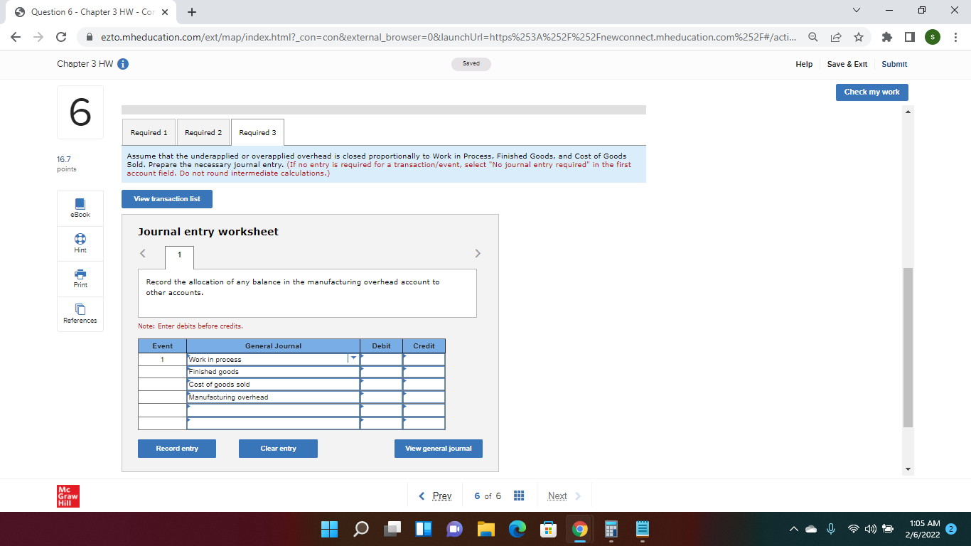Click Record entry button
Viewport: 971px width, 546px height.
click(177, 449)
